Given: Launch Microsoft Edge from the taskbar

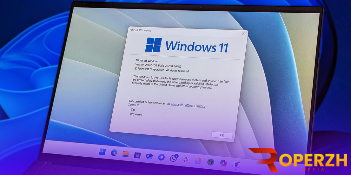Looking at the screenshot, I should [114, 153].
